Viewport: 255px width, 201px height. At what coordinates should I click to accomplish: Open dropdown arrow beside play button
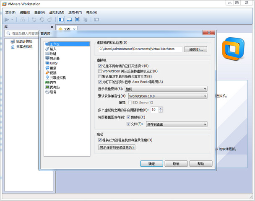pos(12,20)
